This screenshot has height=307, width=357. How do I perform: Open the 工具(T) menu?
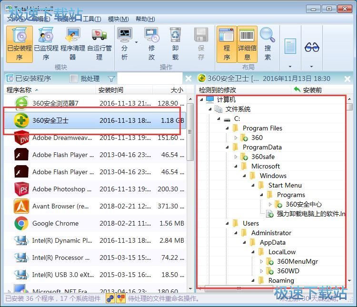click(92, 19)
